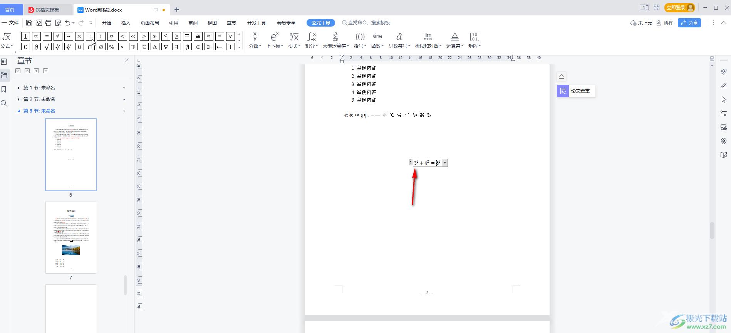This screenshot has height=333, width=731.
Task: Click the print icon in quick toolbar
Action: 48,23
